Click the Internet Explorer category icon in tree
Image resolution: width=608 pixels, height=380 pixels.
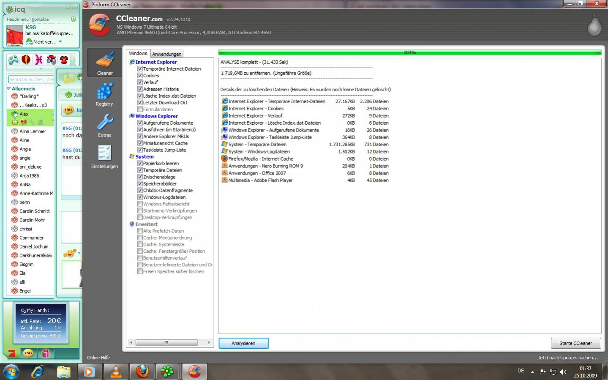[x=132, y=62]
